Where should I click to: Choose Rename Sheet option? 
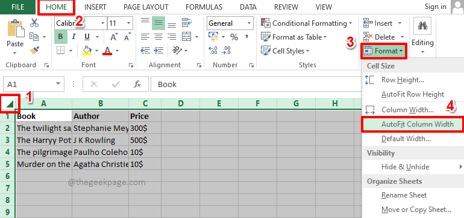tap(413, 195)
